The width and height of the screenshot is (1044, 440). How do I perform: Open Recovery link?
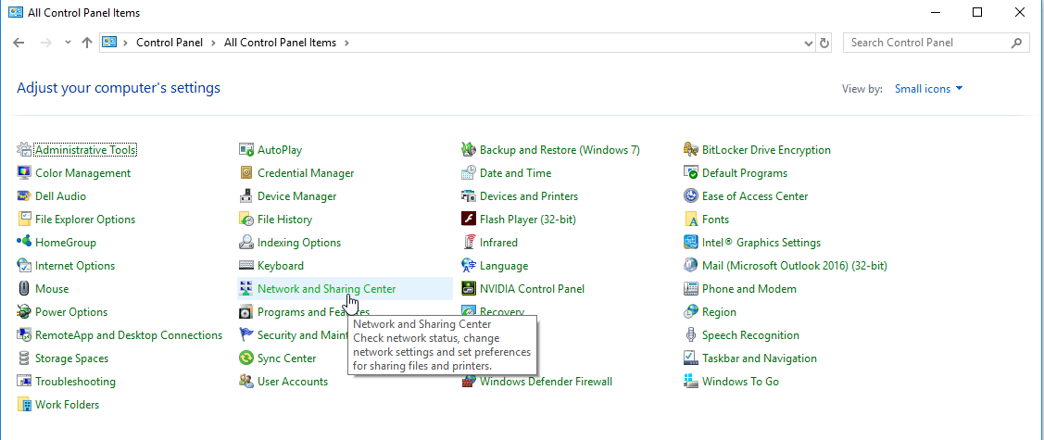click(x=502, y=311)
